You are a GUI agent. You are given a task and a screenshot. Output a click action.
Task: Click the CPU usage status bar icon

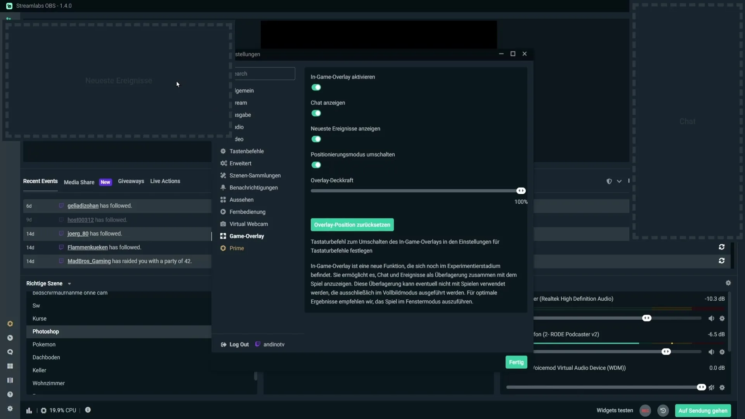pyautogui.click(x=43, y=410)
